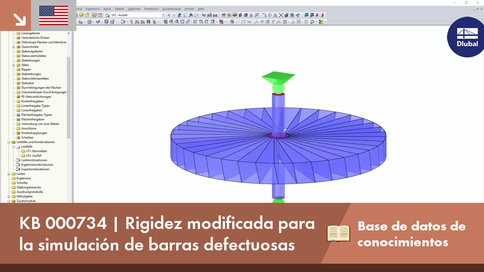Click the black circular icon in top toolbar
Image resolution: width=484 pixels, height=272 pixels.
click(x=286, y=15)
